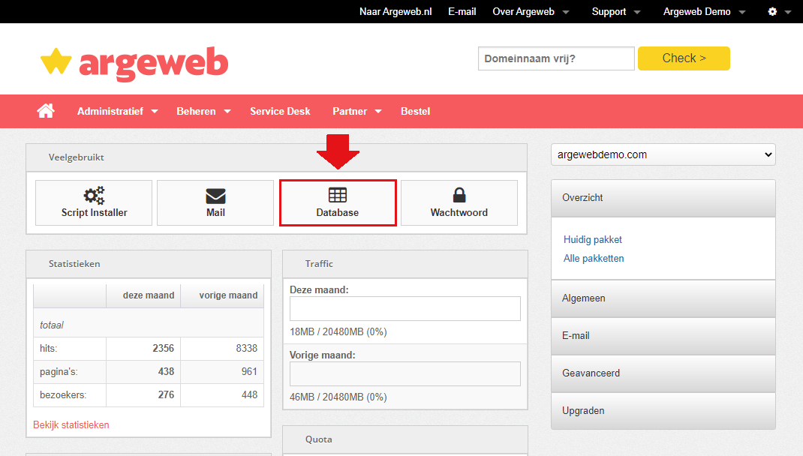Click the arrow after the gear icon

(x=788, y=12)
